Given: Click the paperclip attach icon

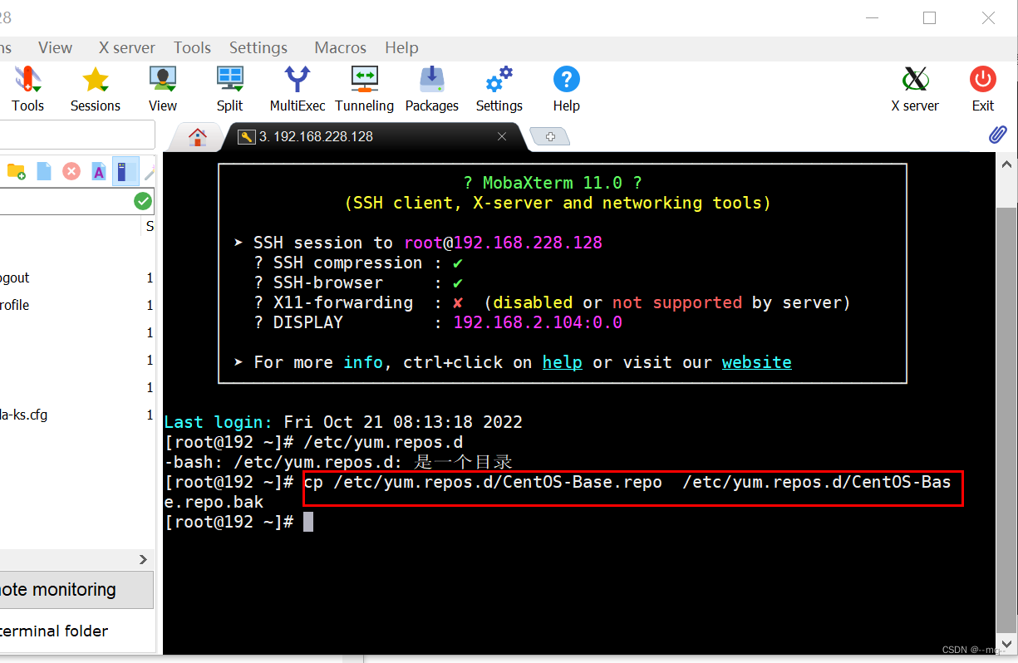Looking at the screenshot, I should pos(997,135).
